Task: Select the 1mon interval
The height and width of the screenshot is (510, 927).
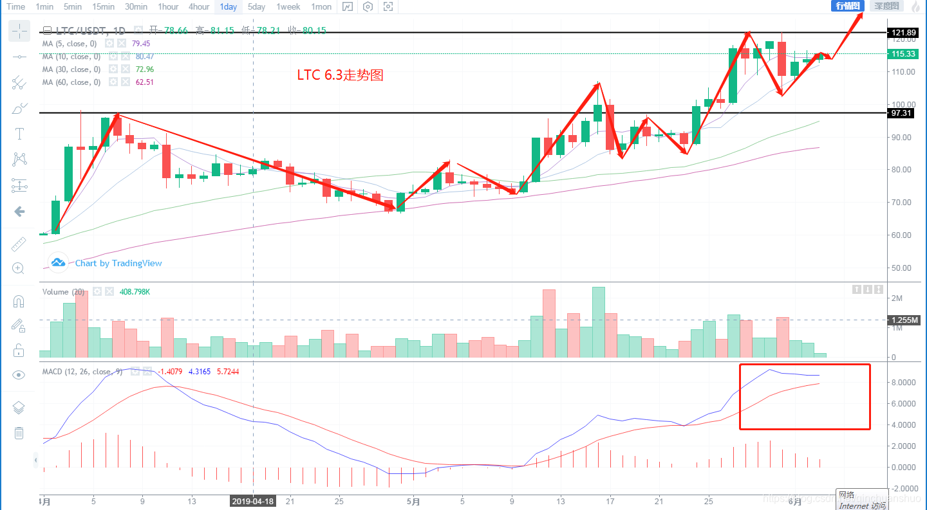Action: point(321,6)
